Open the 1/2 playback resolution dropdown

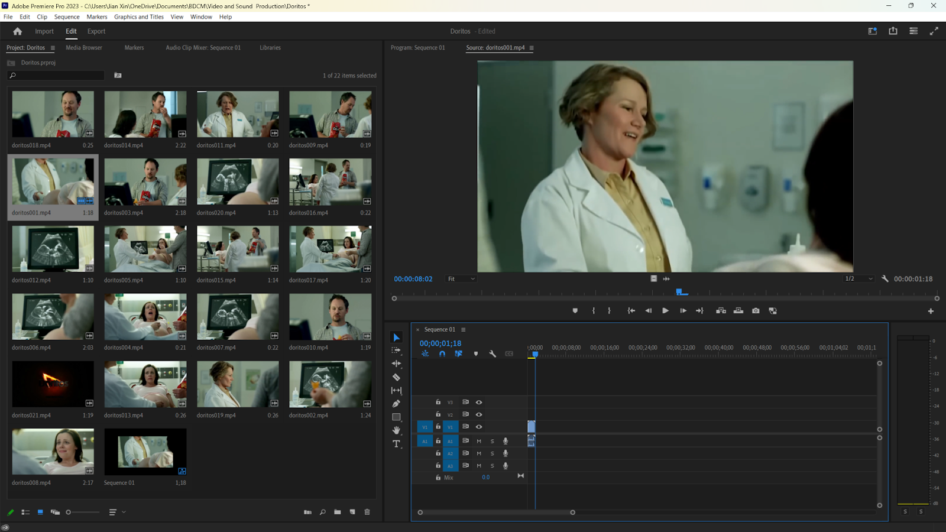858,279
